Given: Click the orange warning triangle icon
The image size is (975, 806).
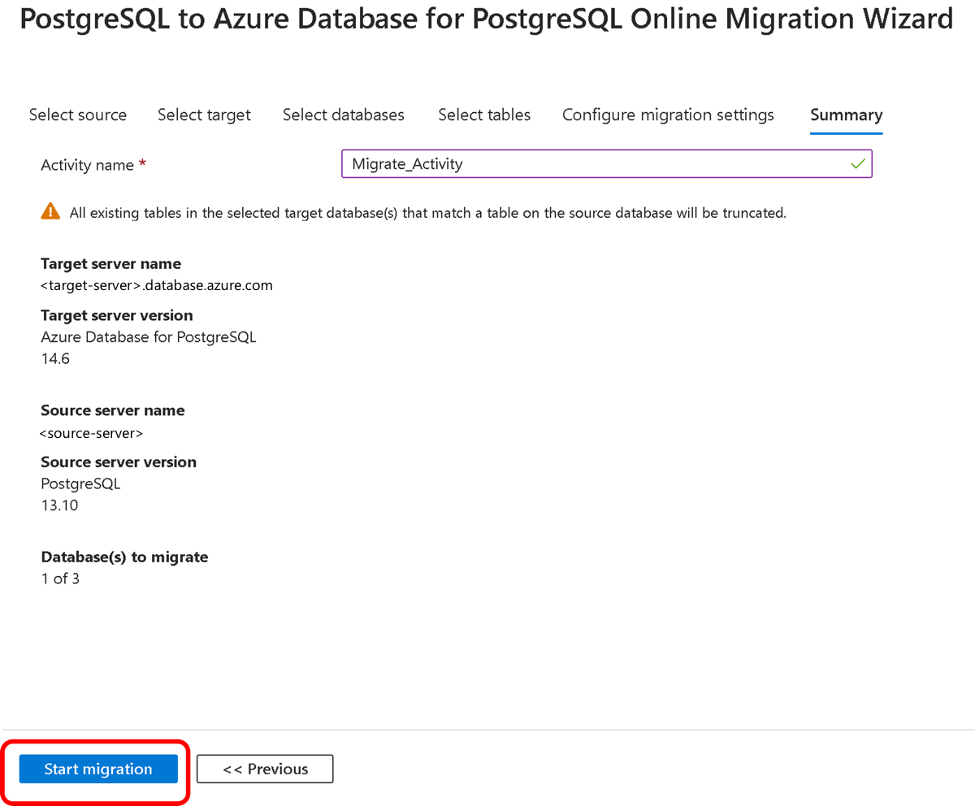Looking at the screenshot, I should 50,211.
